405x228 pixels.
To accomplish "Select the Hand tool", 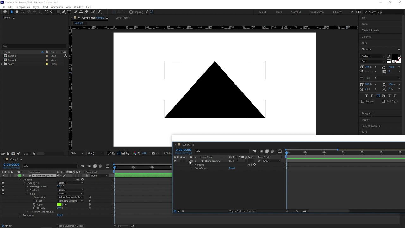I will pos(17,12).
